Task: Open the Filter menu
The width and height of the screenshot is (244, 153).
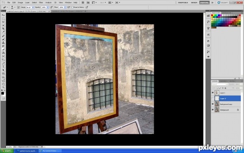Action: 41,2
